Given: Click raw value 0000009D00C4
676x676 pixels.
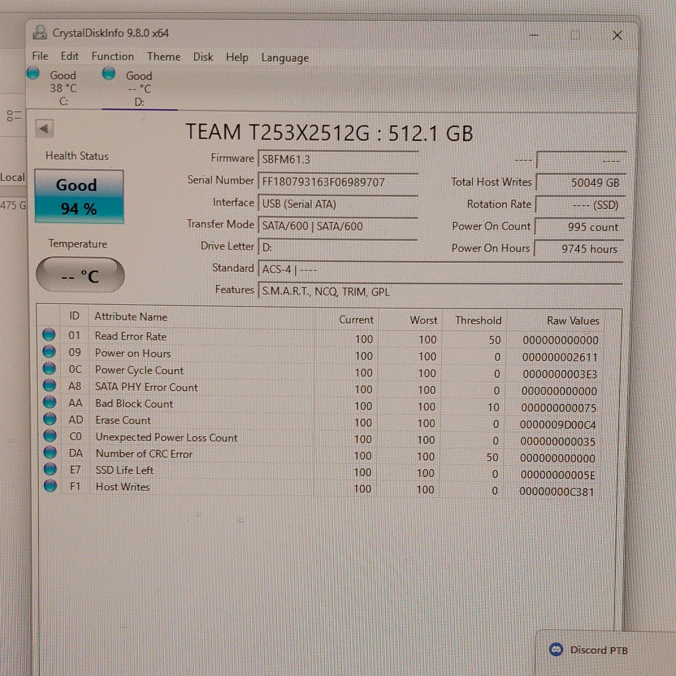Looking at the screenshot, I should click(558, 425).
